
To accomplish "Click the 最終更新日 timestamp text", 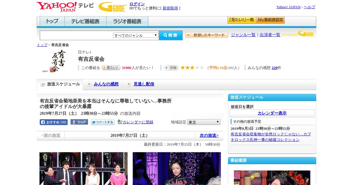I will (182, 144).
